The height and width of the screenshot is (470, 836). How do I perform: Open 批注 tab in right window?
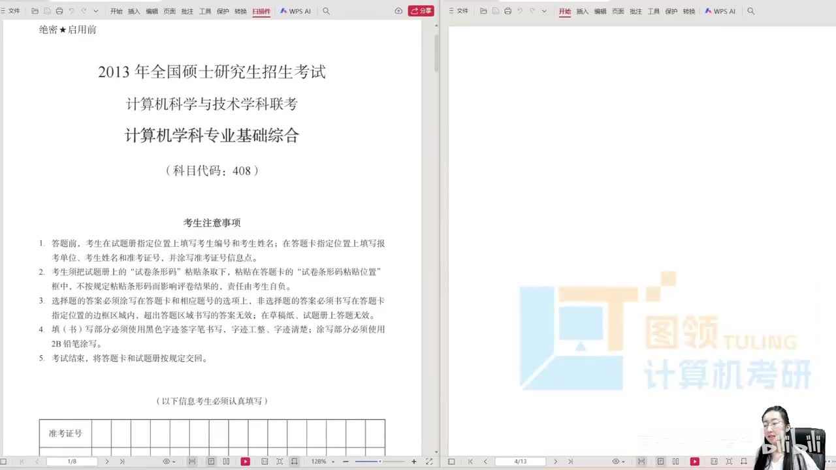(x=635, y=11)
